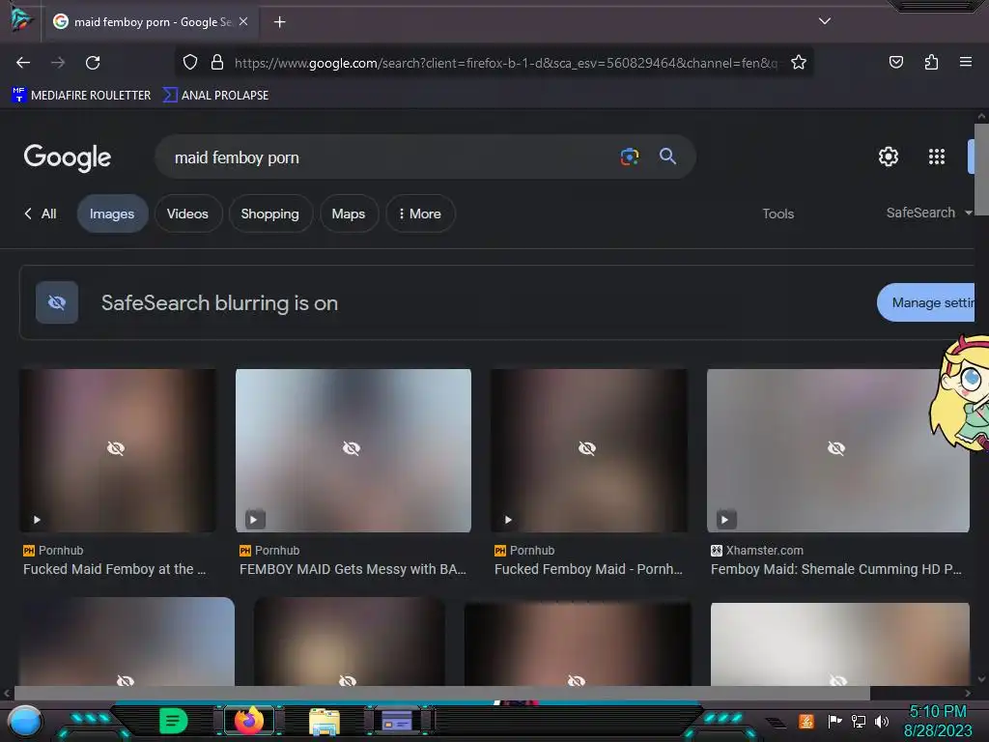
Task: Focus the Firefox address bar URL
Action: tap(506, 63)
